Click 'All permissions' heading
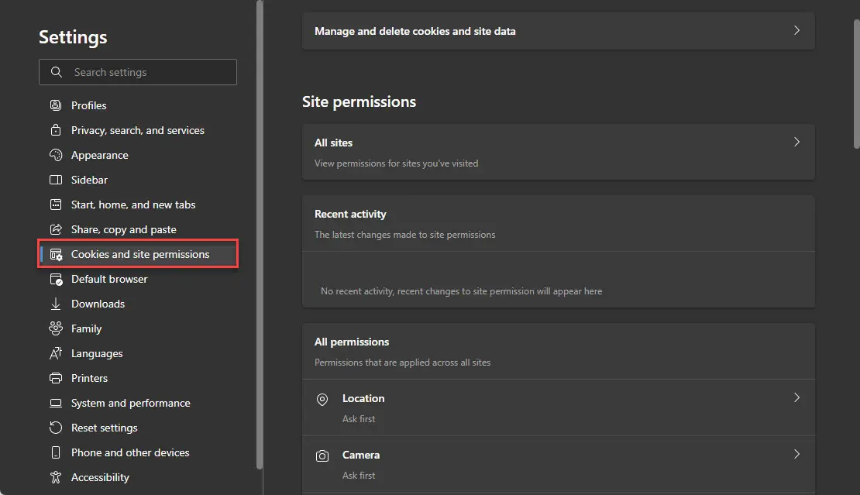Screen dimensions: 860x495 point(352,342)
